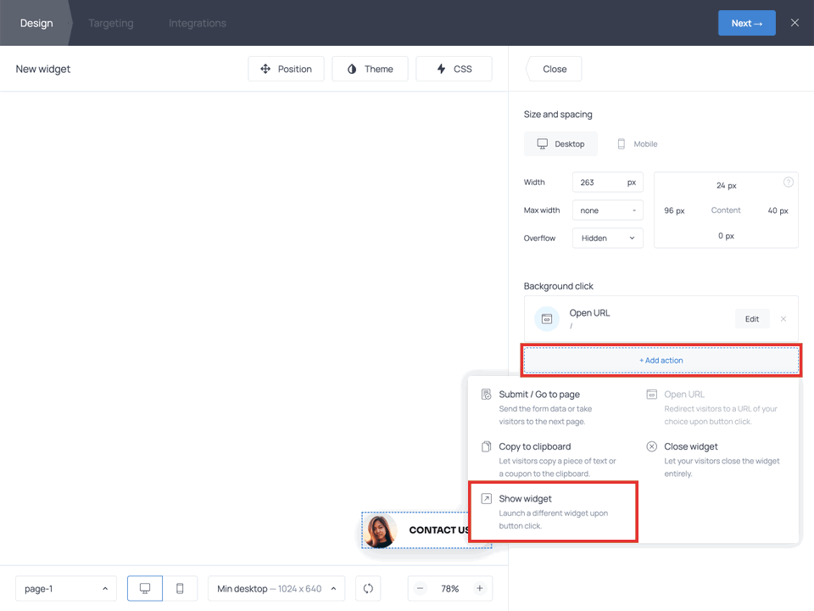Click the Next button
This screenshot has width=814, height=611.
pyautogui.click(x=746, y=23)
